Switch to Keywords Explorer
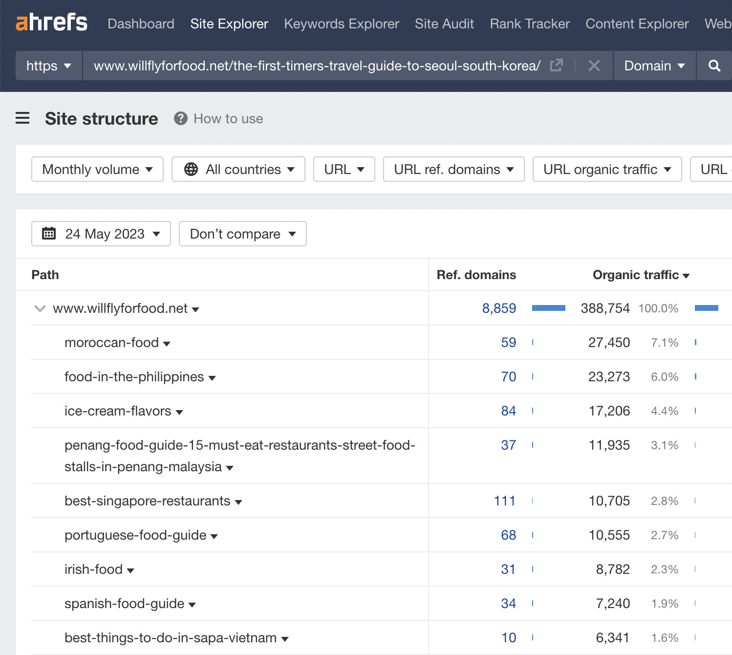This screenshot has width=732, height=655. [341, 23]
